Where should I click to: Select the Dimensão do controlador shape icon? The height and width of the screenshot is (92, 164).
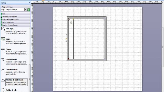(3, 80)
